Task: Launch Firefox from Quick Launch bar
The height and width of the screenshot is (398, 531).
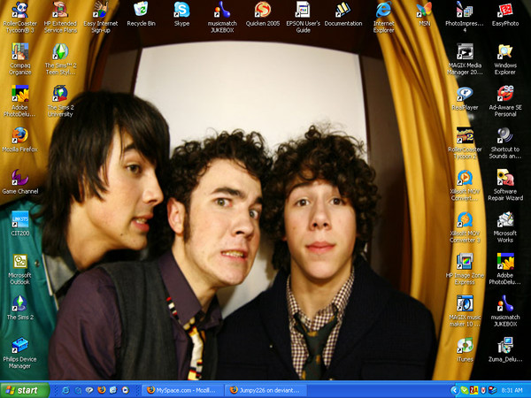Action: [x=102, y=390]
